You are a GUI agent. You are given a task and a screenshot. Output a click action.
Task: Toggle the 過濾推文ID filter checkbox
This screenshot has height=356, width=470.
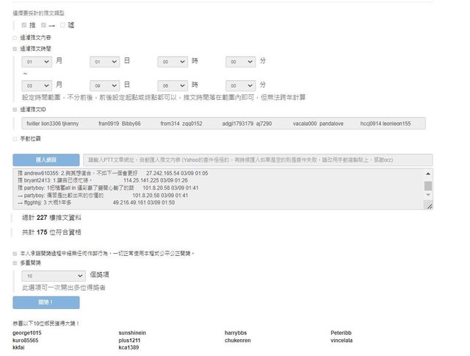(x=15, y=109)
